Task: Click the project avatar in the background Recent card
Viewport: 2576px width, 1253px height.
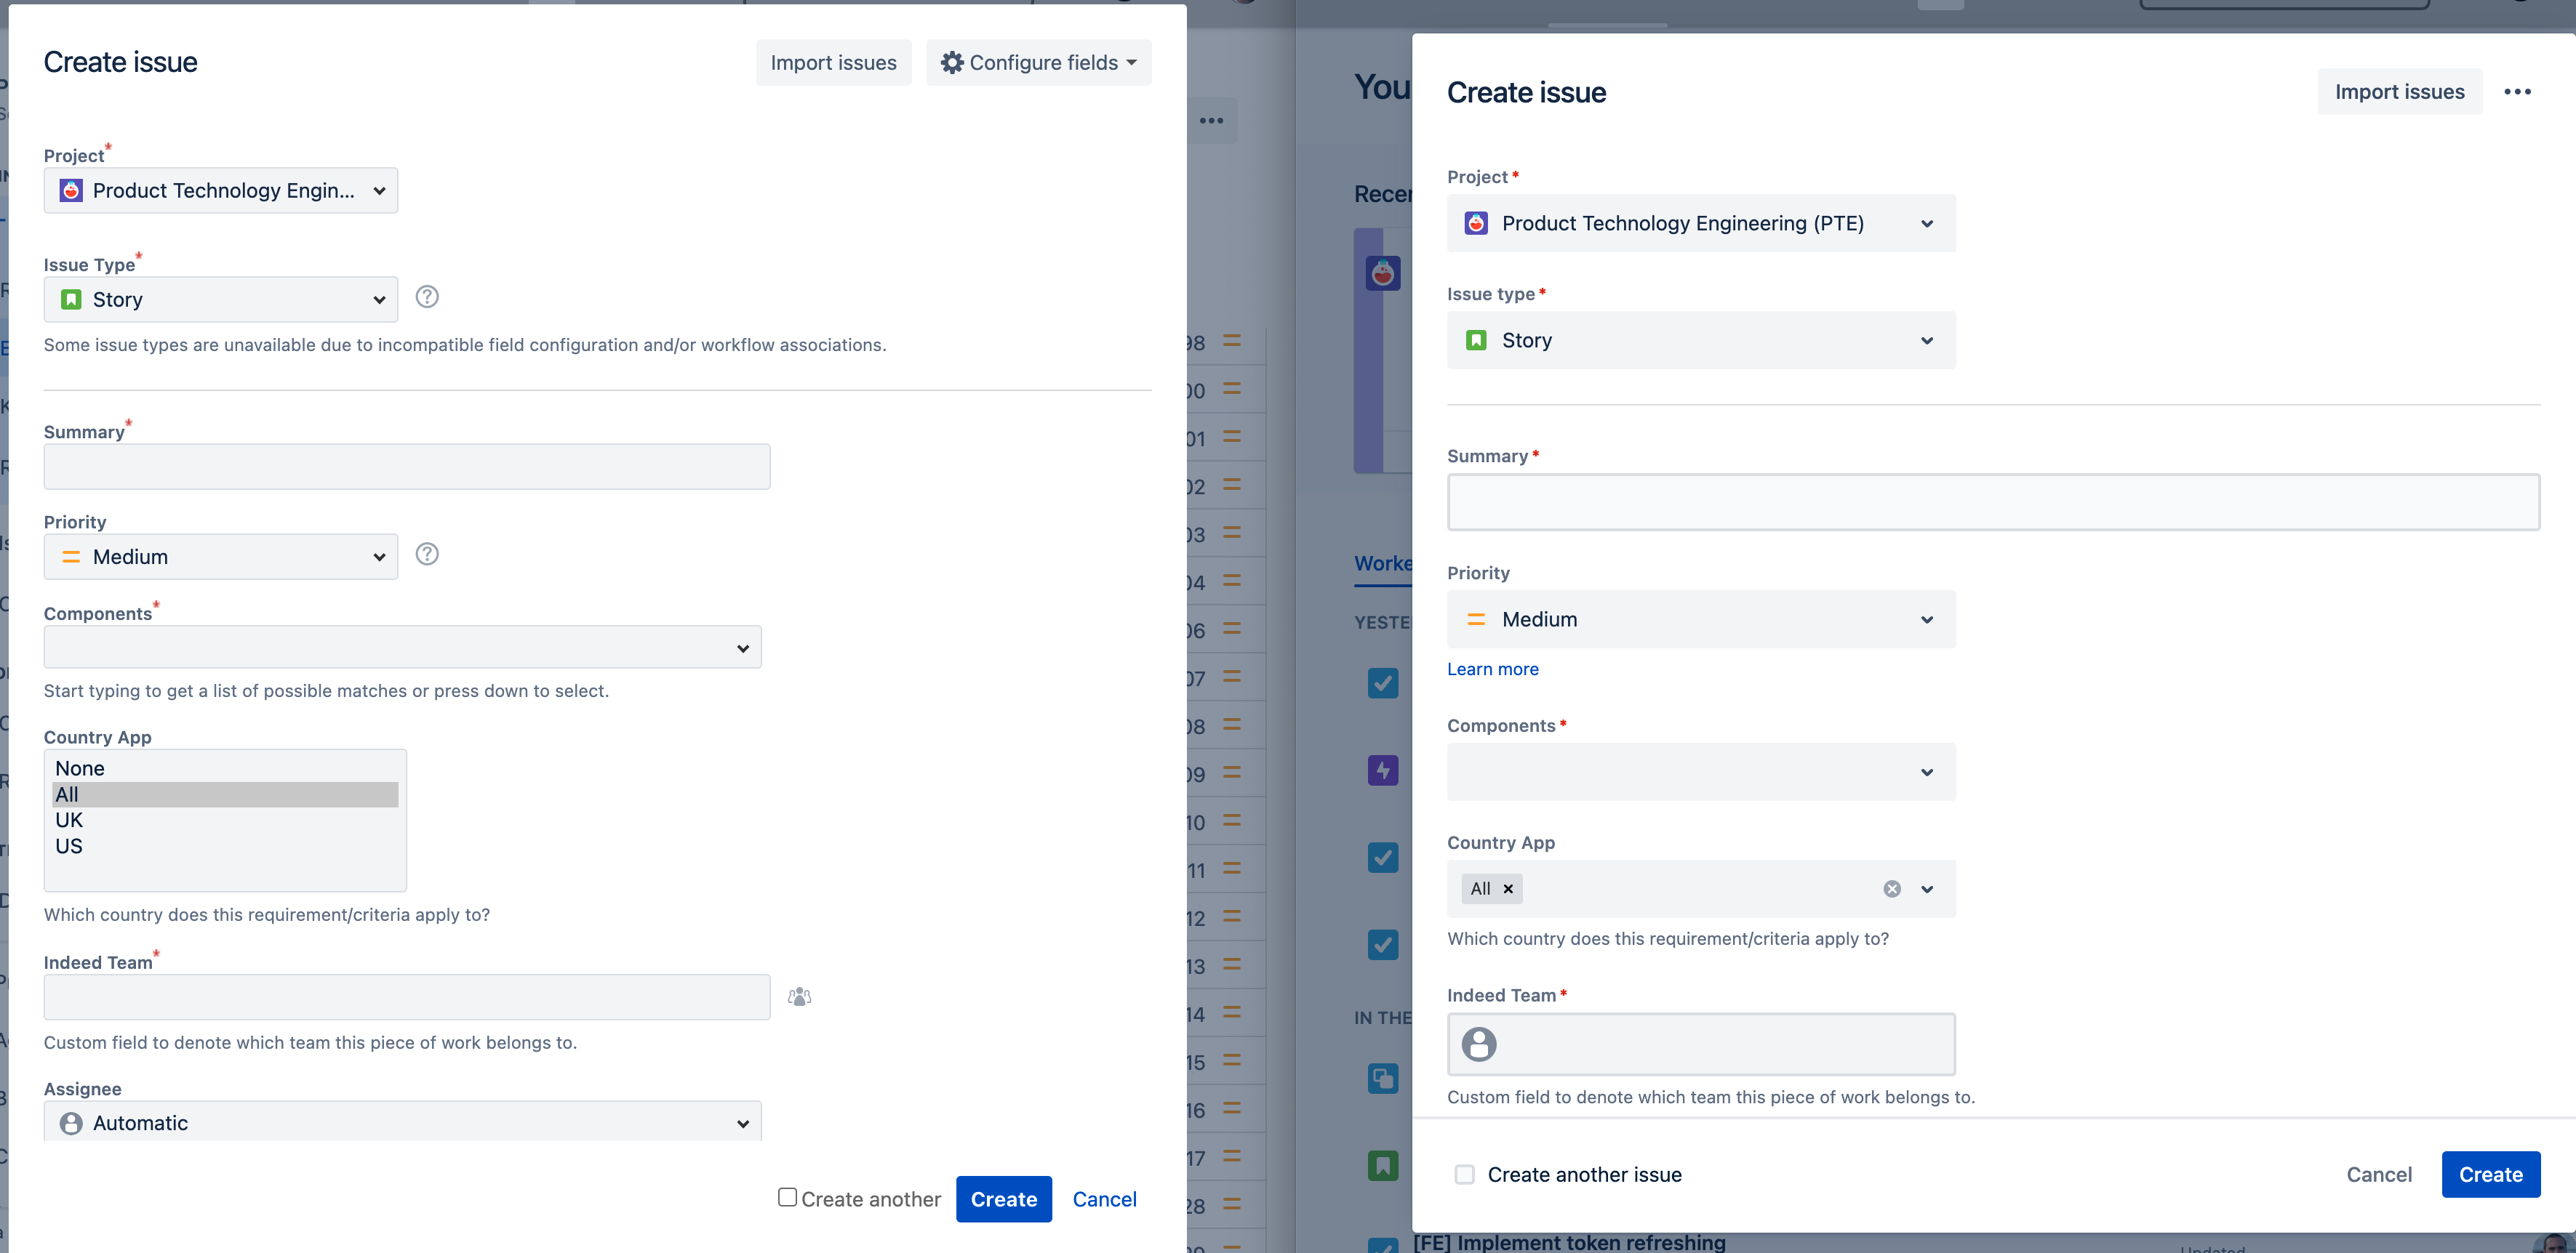Action: (1383, 273)
